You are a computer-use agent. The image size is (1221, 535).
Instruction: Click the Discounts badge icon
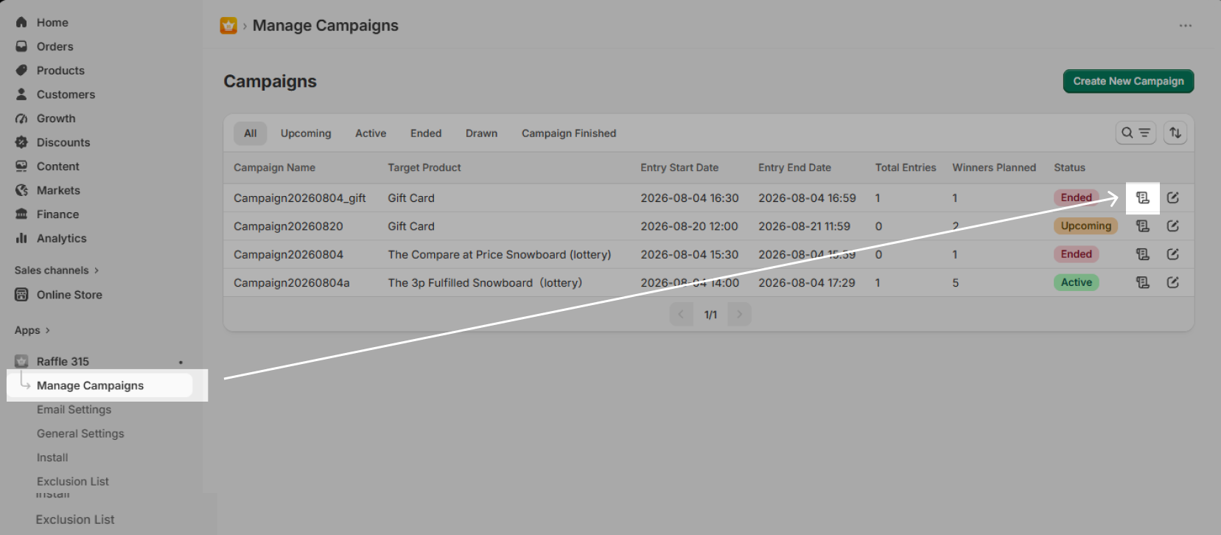tap(21, 142)
